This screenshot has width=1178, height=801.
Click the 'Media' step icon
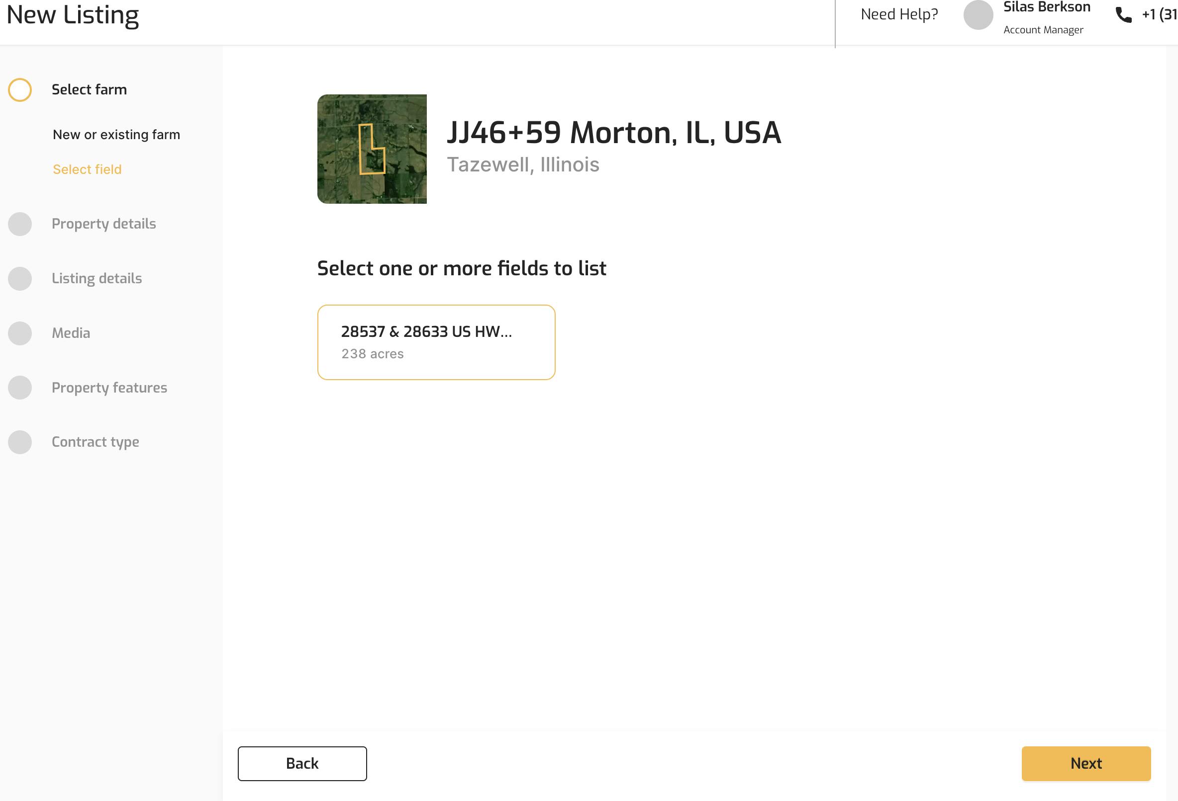(x=20, y=332)
